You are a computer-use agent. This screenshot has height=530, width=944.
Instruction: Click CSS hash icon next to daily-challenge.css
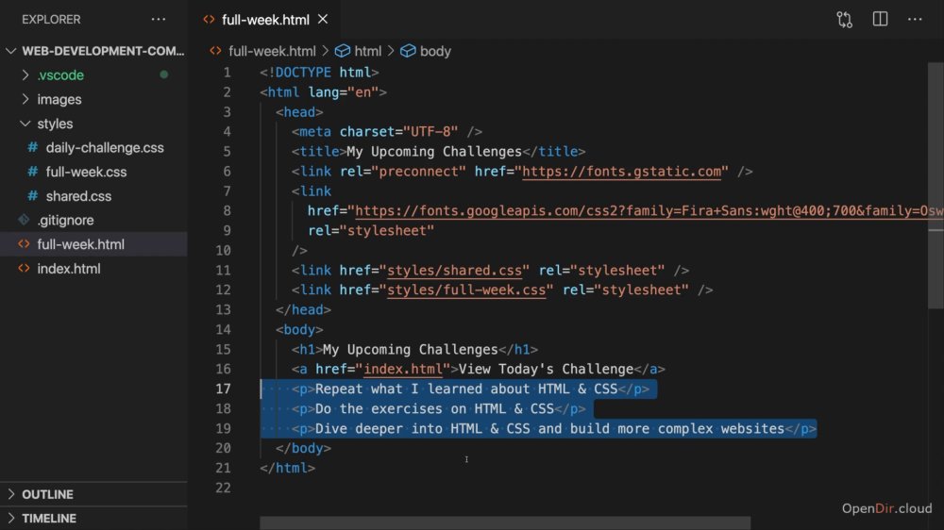coord(32,147)
